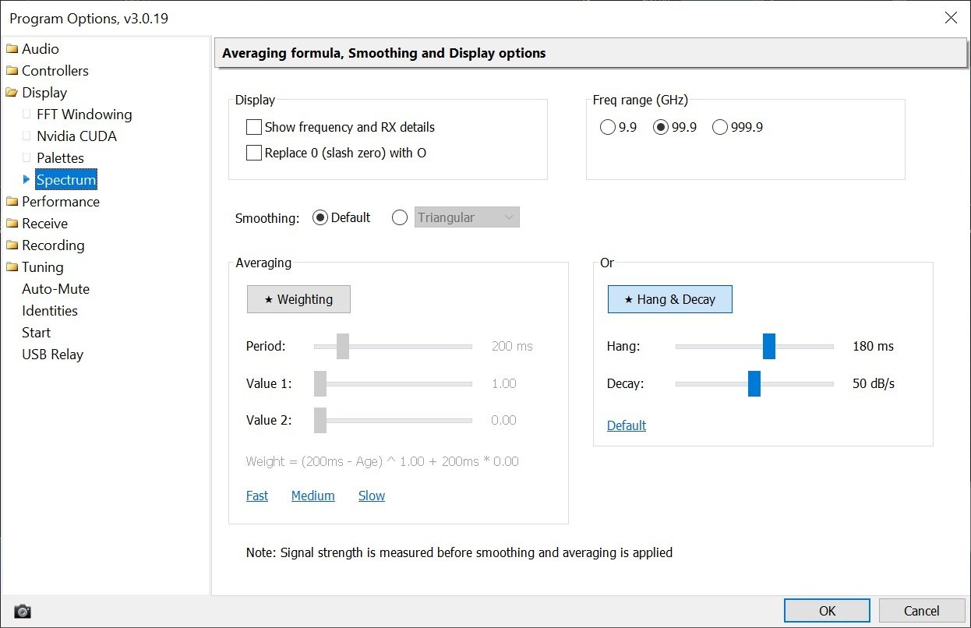Click the Hang slider handle
Screen dimensions: 971x628
tap(769, 346)
